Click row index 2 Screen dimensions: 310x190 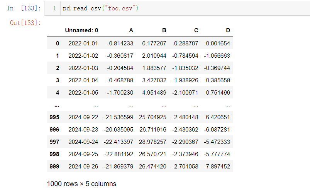click(58, 68)
